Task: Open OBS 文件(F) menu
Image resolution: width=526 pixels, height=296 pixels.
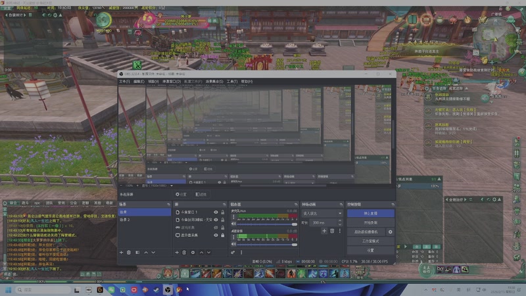Action: click(124, 82)
